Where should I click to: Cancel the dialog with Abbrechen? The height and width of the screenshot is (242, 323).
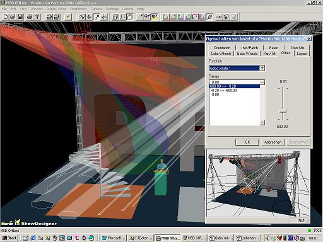(273, 142)
